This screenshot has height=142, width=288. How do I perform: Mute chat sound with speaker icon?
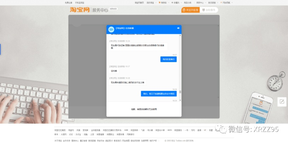pos(178,28)
